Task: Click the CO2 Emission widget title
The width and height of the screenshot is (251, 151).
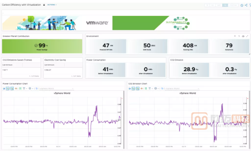Action: coord(177,60)
